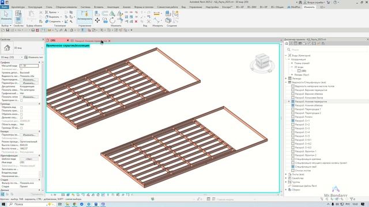Viewport: 369px width, 207px height.
Task: Click the house icon for 3D view type
Action: tap(7, 48)
